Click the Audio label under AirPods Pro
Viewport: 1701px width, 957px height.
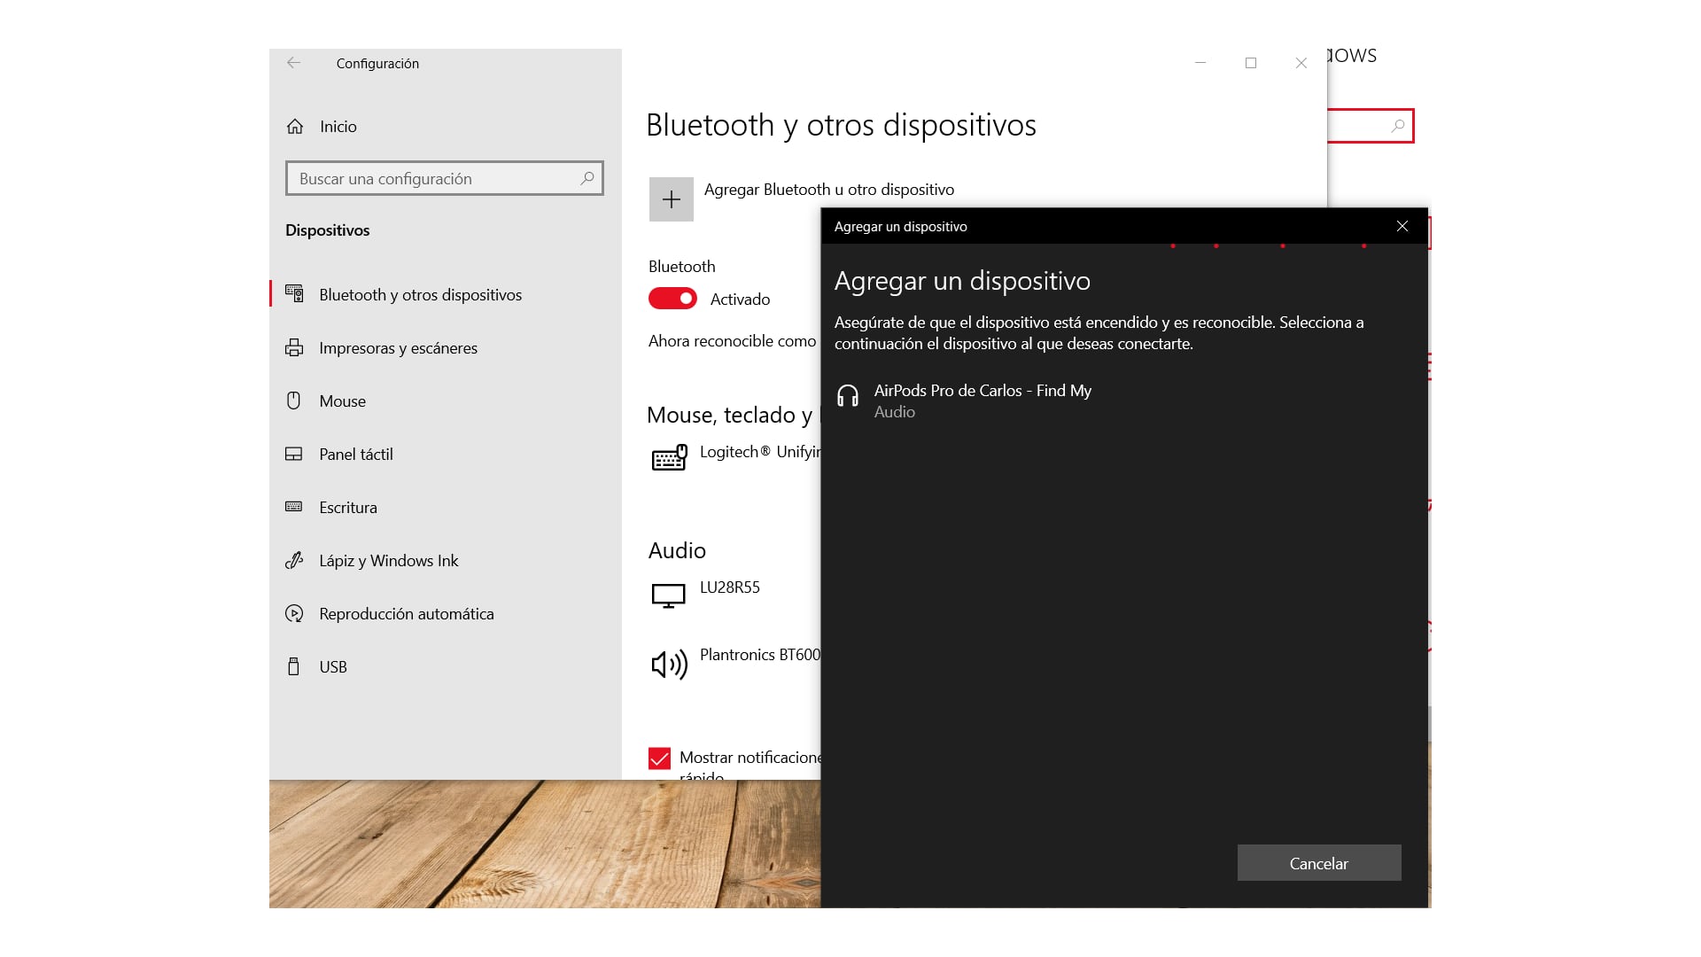click(895, 412)
